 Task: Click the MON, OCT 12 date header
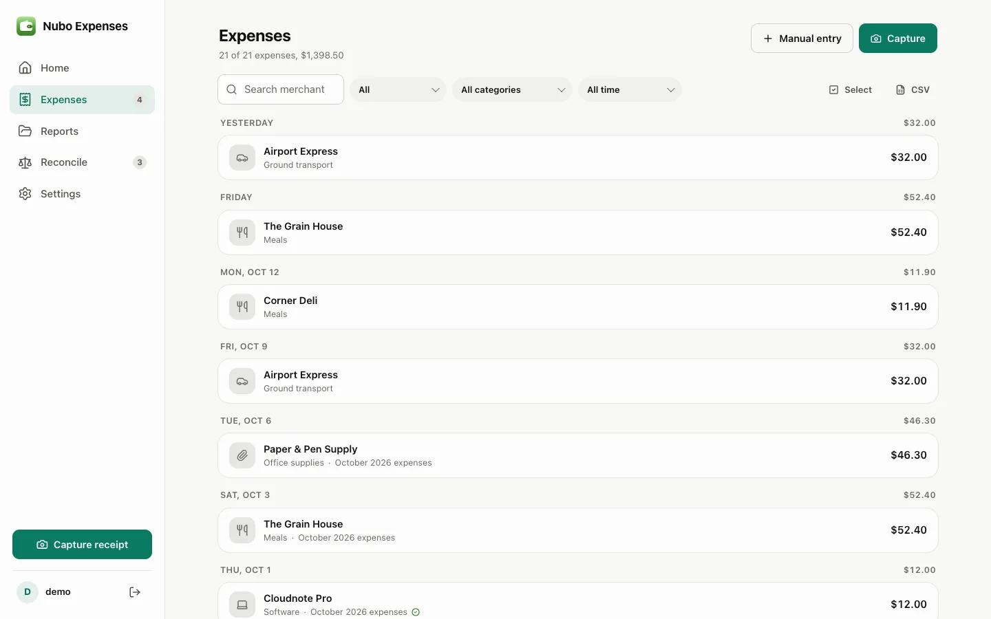coord(250,272)
